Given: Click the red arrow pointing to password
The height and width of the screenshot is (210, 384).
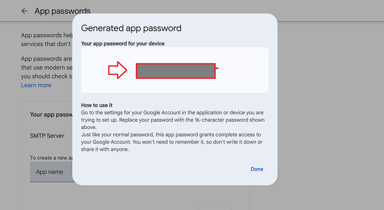Looking at the screenshot, I should (117, 71).
